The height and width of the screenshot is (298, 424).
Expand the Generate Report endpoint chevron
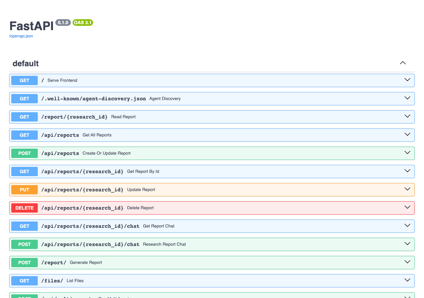tap(407, 262)
